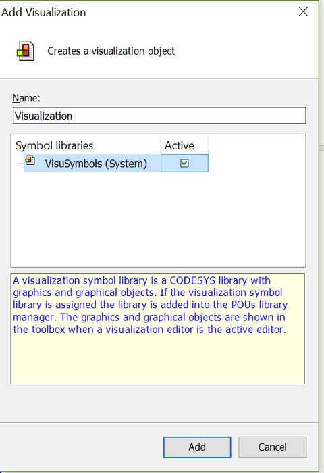Click the 'Creates a visualization object' text
Viewport: 324px width, 473px height.
(x=111, y=51)
